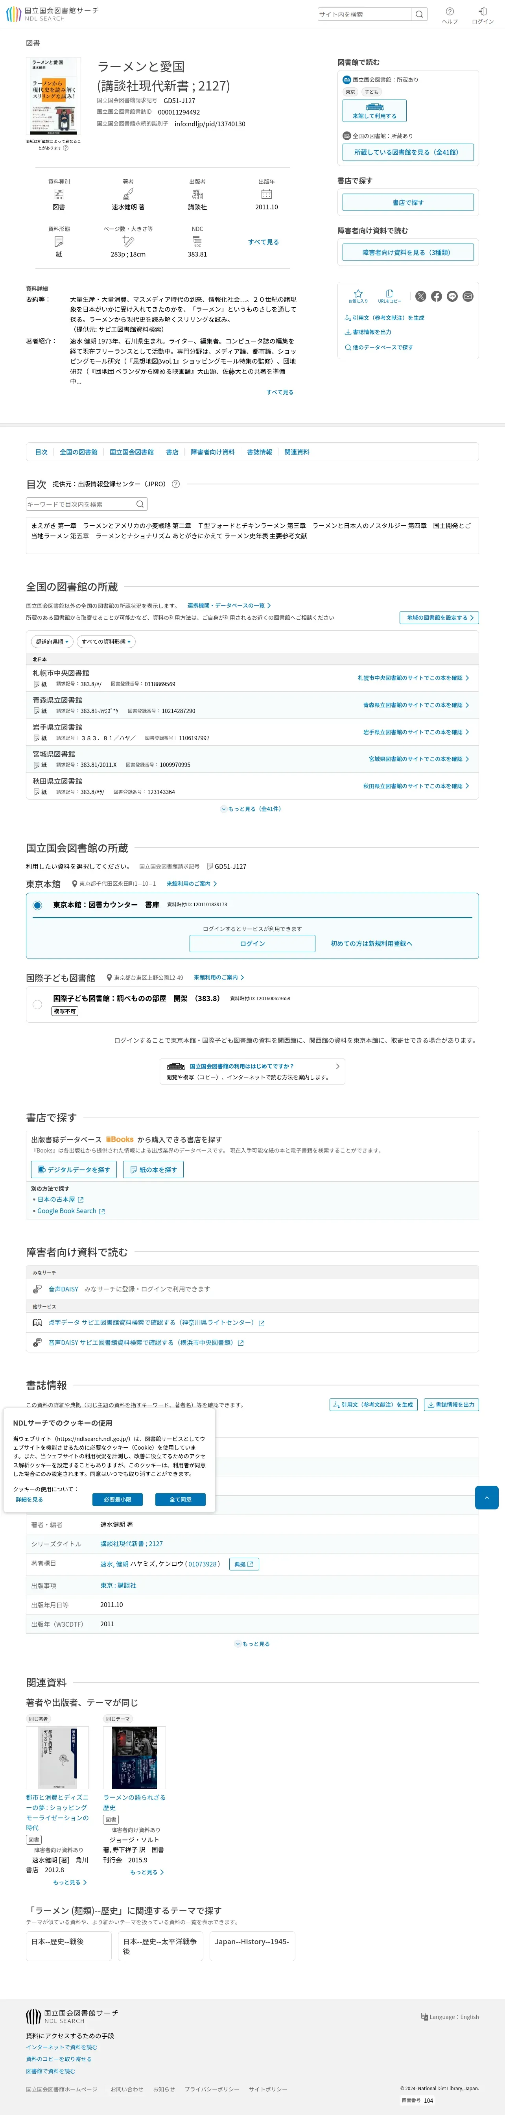
Task: Open the すべての資料形態 dropdown
Action: (x=107, y=641)
